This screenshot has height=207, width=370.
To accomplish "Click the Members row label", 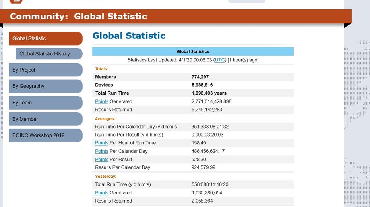I will click(105, 77).
